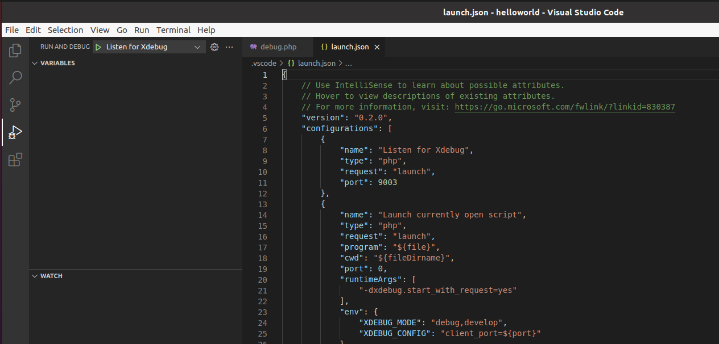Click the .vscode breadcrumb folder

(263, 63)
